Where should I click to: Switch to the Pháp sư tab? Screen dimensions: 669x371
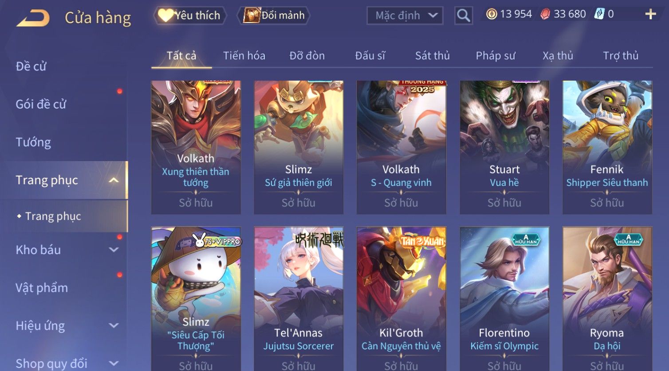(496, 56)
